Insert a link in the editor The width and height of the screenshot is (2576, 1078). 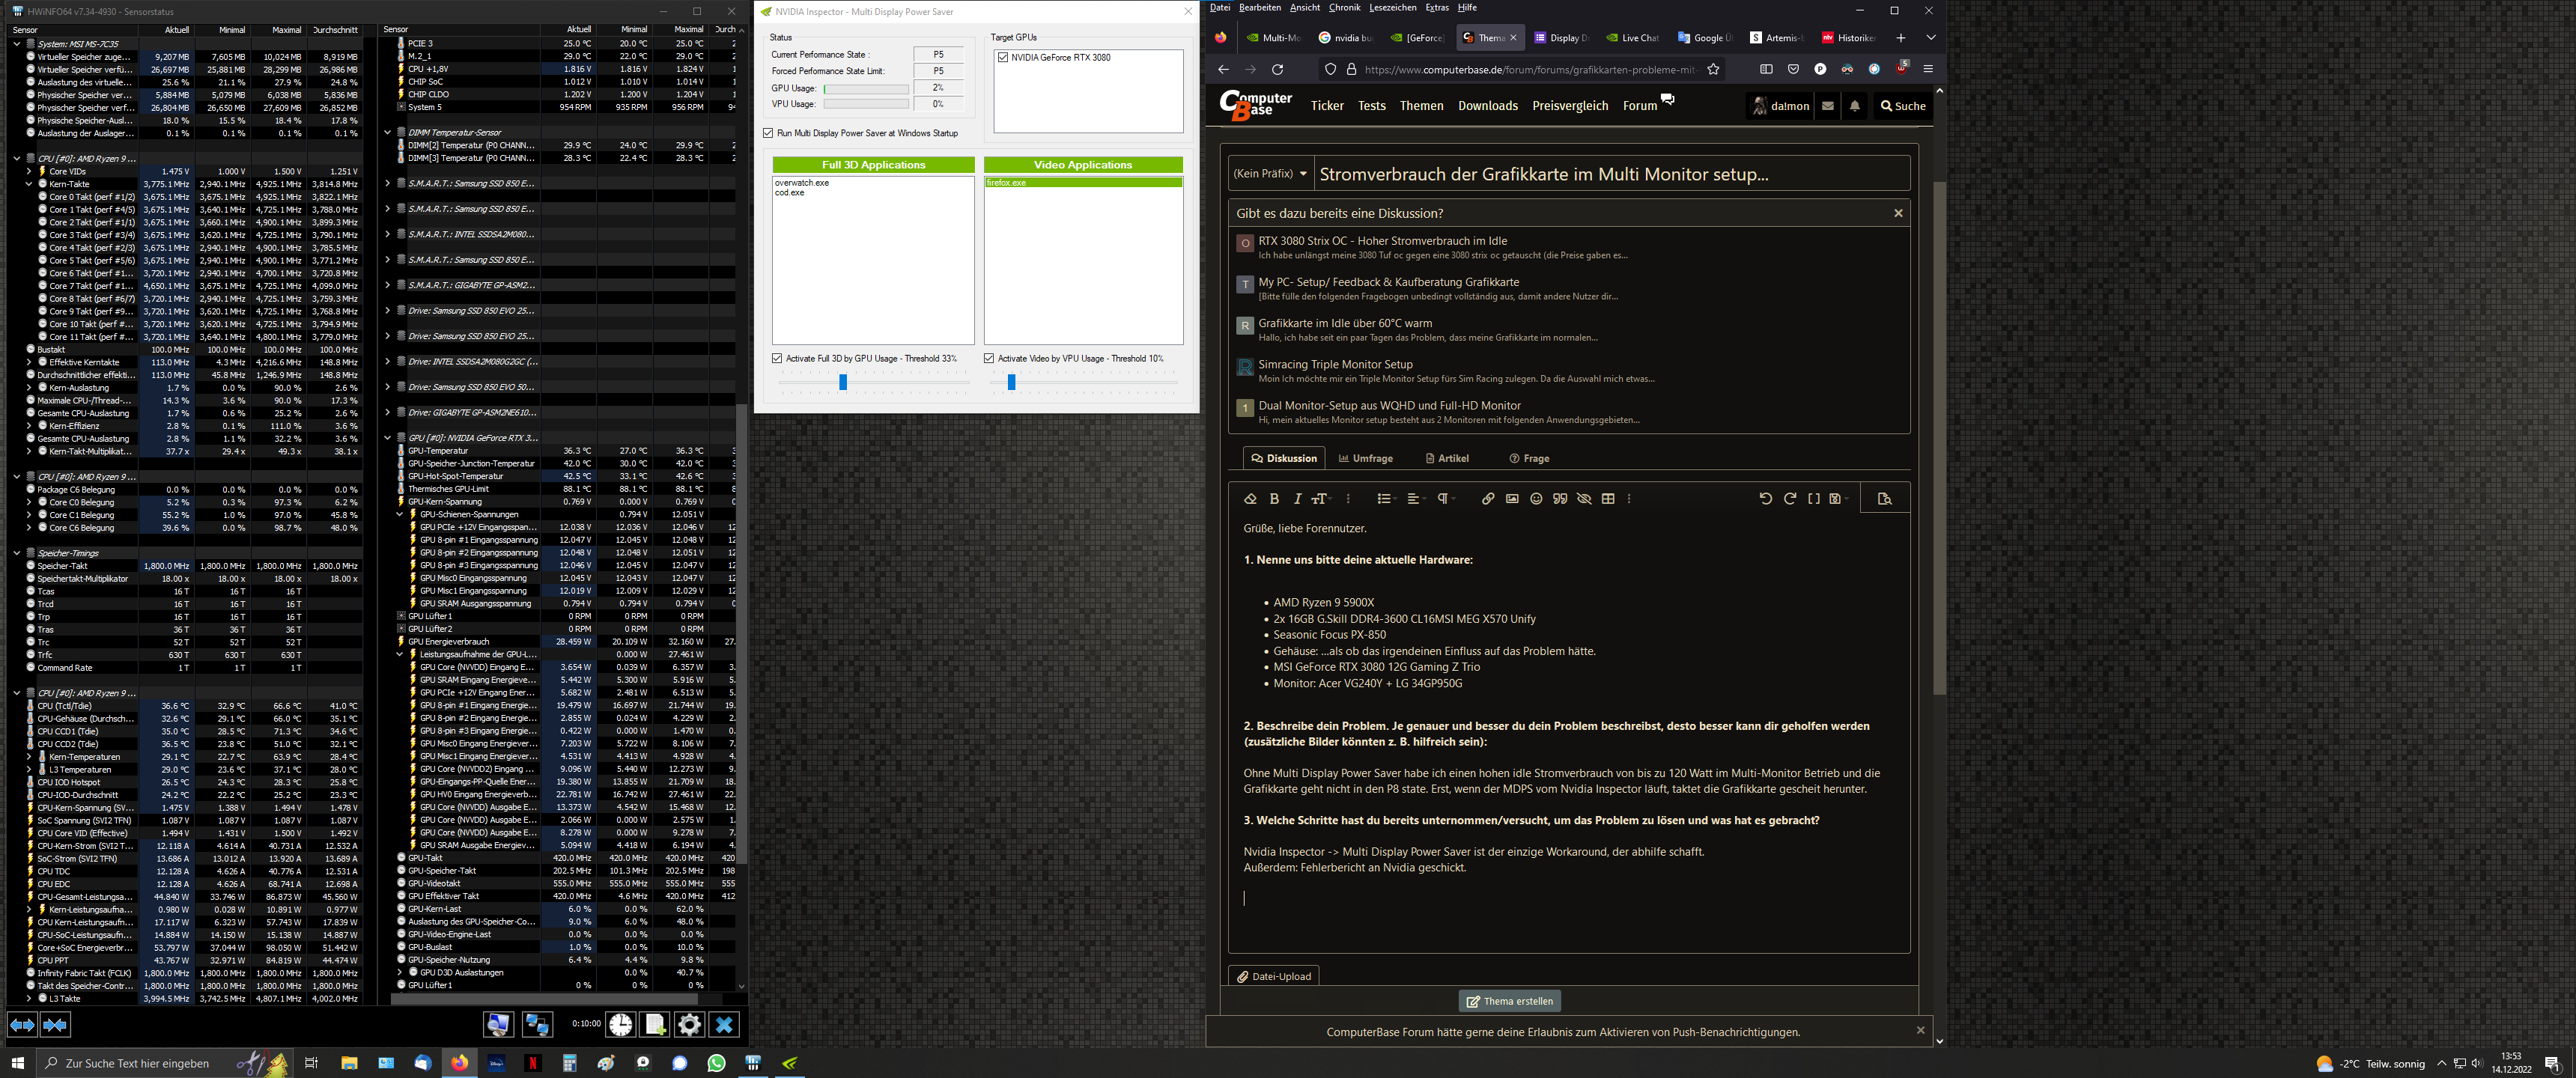point(1487,499)
